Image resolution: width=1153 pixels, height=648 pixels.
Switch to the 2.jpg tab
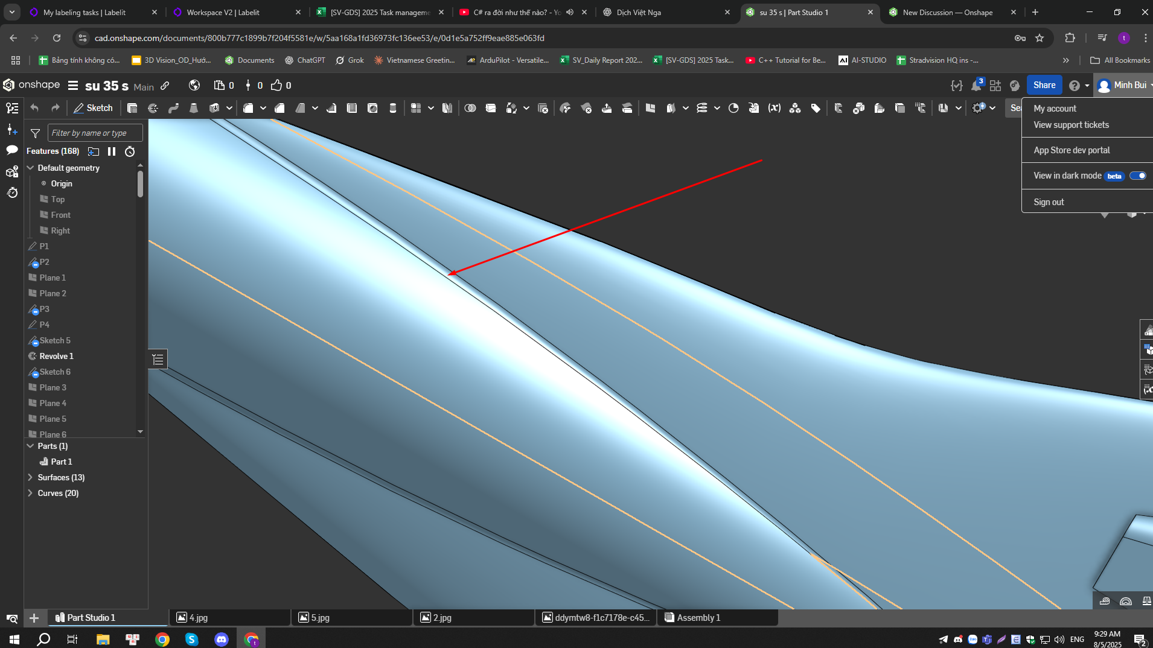[473, 617]
